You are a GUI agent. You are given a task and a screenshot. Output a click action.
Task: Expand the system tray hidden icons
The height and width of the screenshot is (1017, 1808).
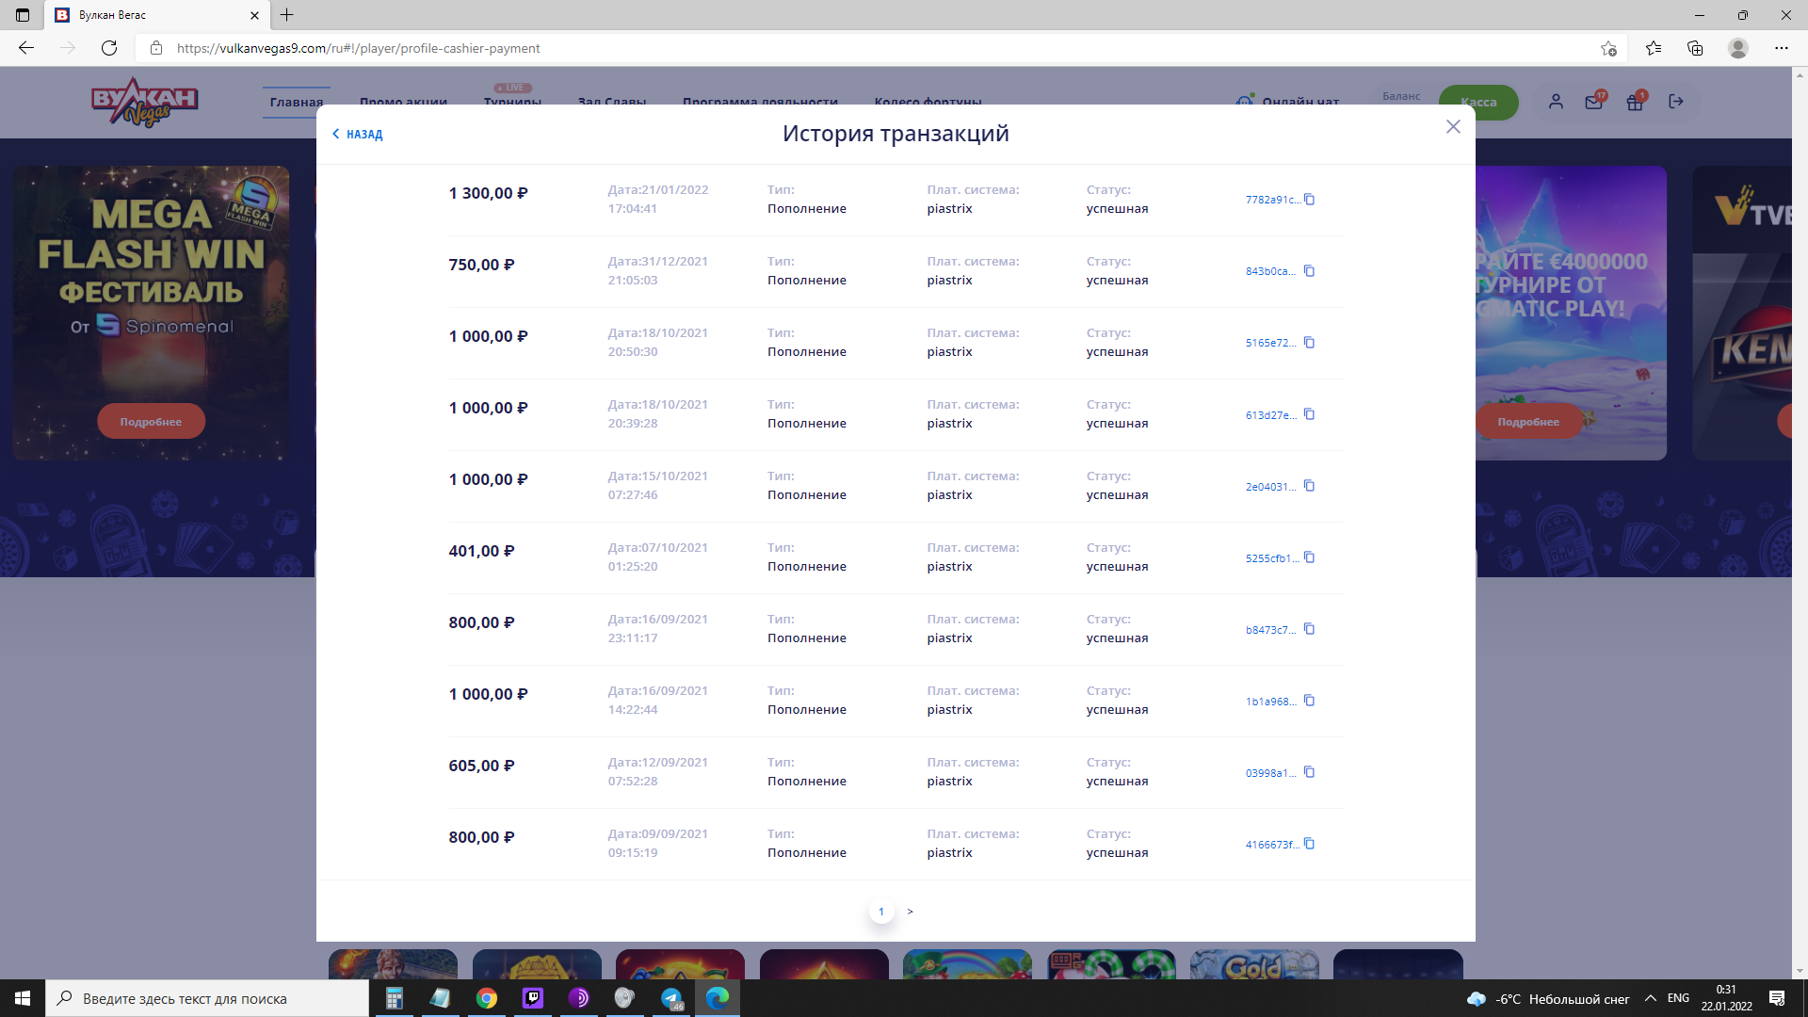[x=1650, y=998]
